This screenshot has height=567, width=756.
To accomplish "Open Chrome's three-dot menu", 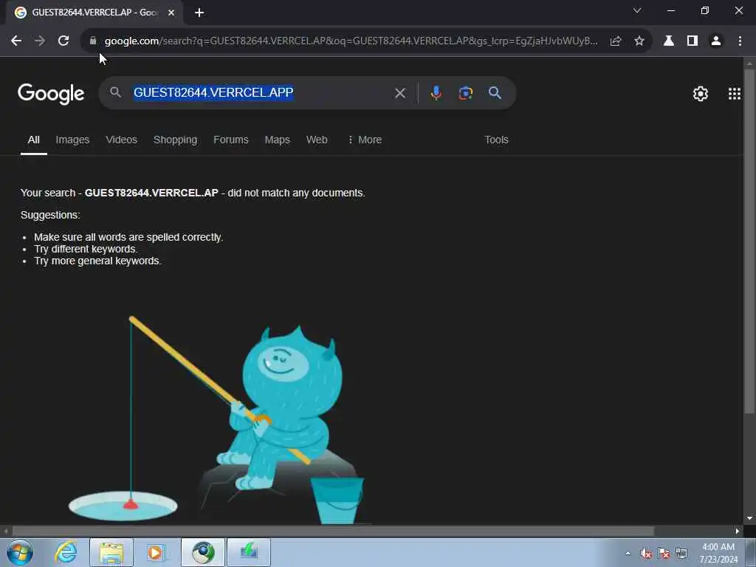I will pos(740,41).
